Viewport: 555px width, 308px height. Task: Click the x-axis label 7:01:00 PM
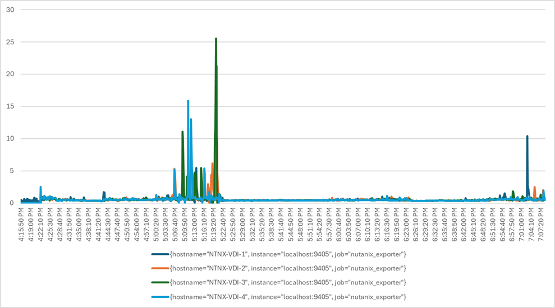coord(521,225)
